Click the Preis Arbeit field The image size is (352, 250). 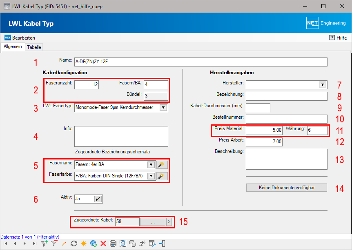coord(264,142)
